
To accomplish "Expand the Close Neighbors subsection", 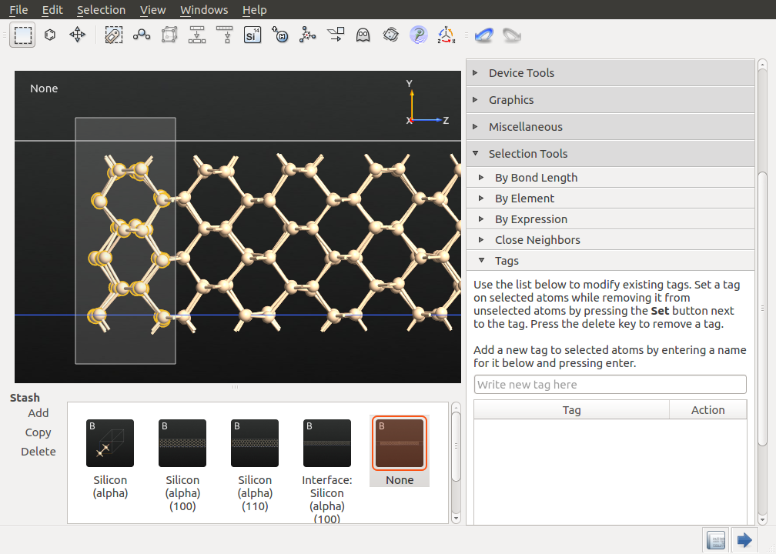I will [x=610, y=240].
